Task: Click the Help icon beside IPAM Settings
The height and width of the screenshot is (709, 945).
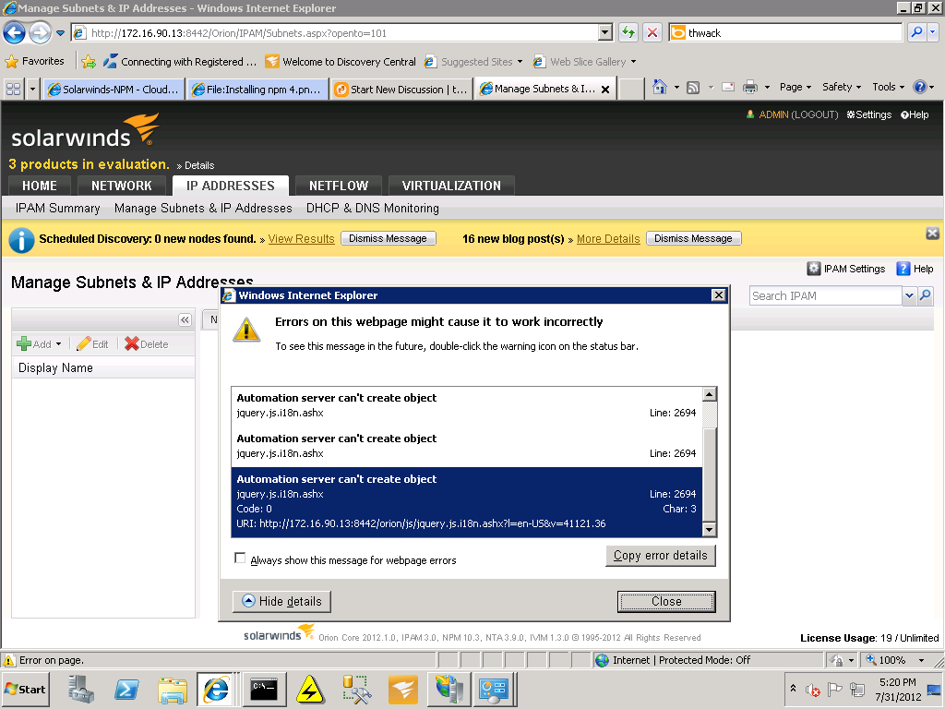Action: (x=902, y=269)
